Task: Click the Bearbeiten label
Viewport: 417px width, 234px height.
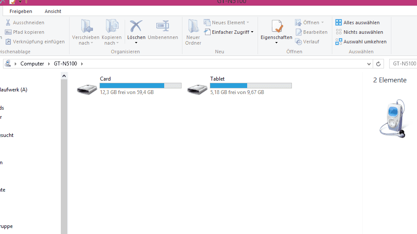Action: [x=315, y=32]
